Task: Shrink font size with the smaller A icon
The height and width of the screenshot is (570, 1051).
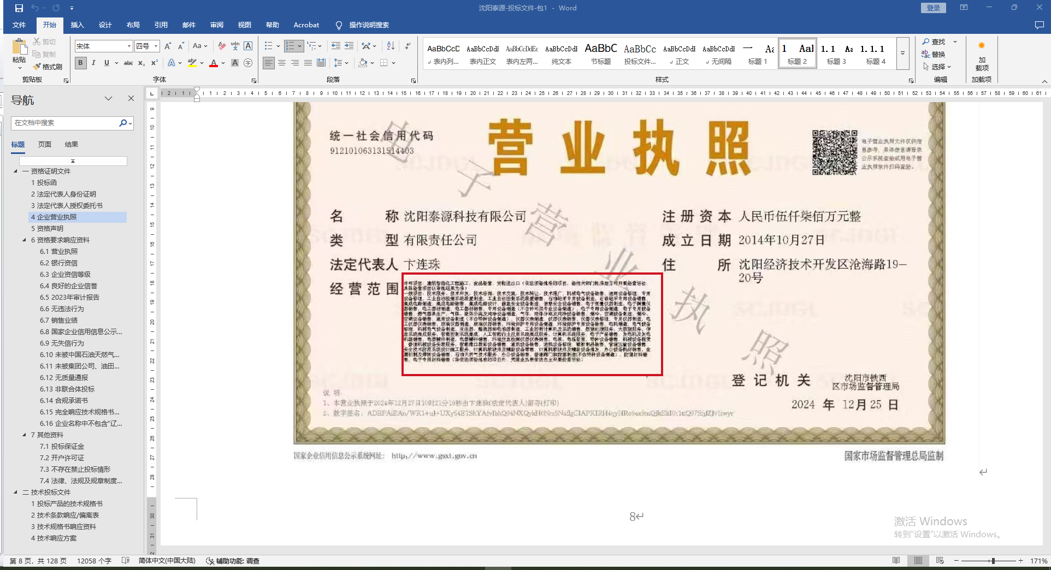Action: pos(181,46)
